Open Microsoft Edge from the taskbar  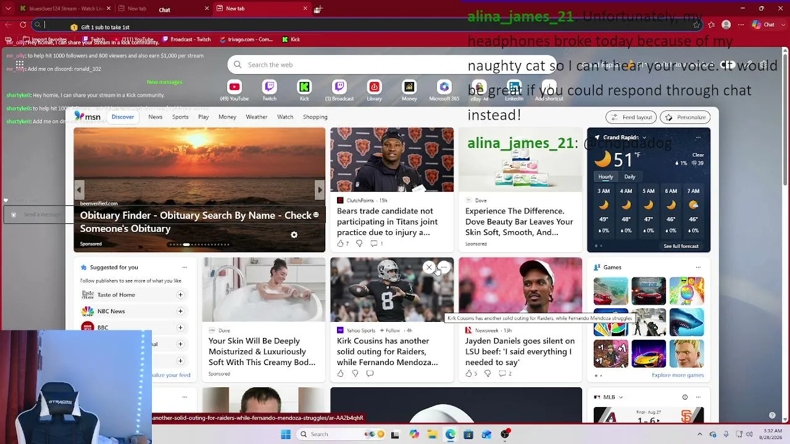point(451,434)
